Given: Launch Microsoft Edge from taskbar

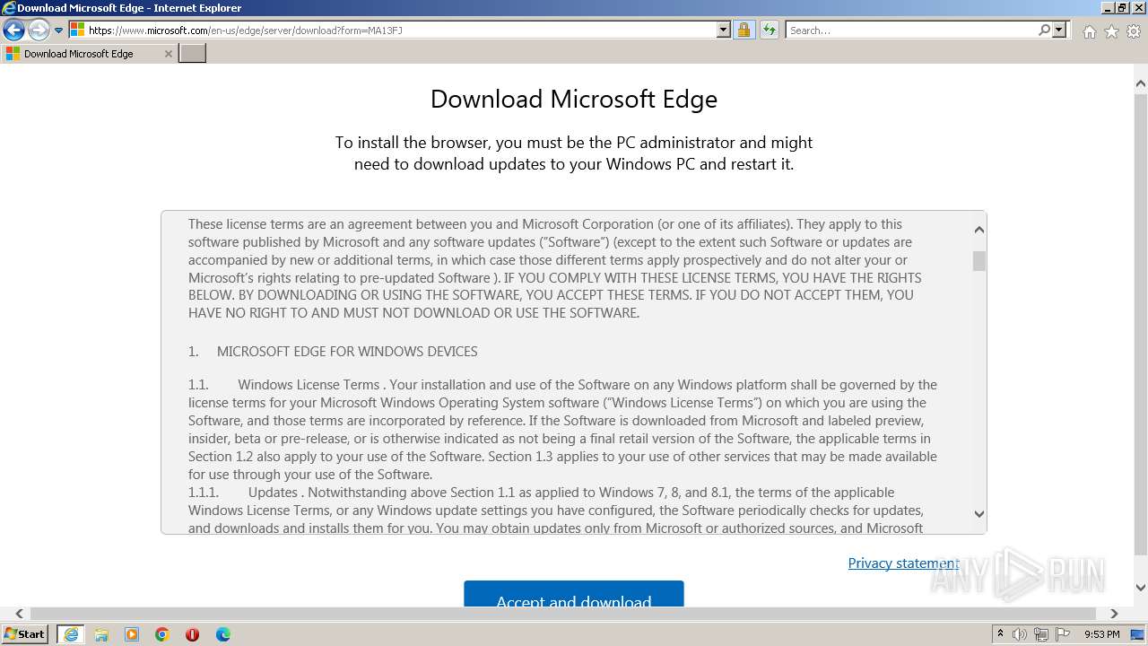Looking at the screenshot, I should pos(223,634).
